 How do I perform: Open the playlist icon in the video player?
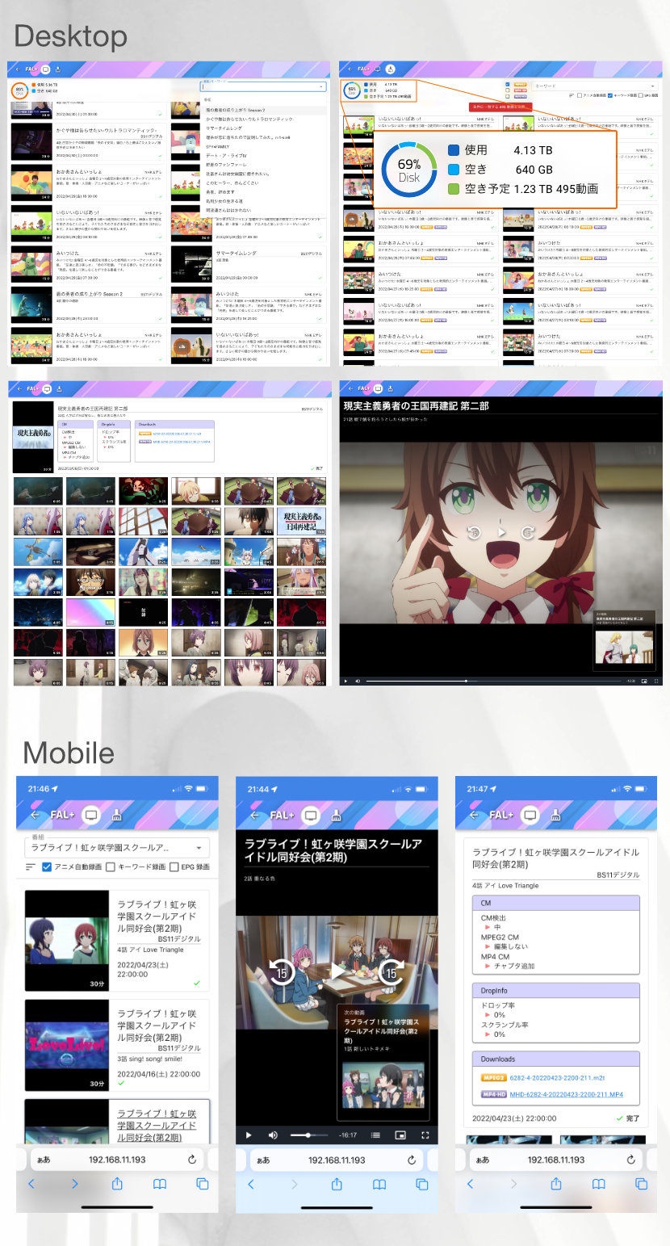click(375, 1134)
